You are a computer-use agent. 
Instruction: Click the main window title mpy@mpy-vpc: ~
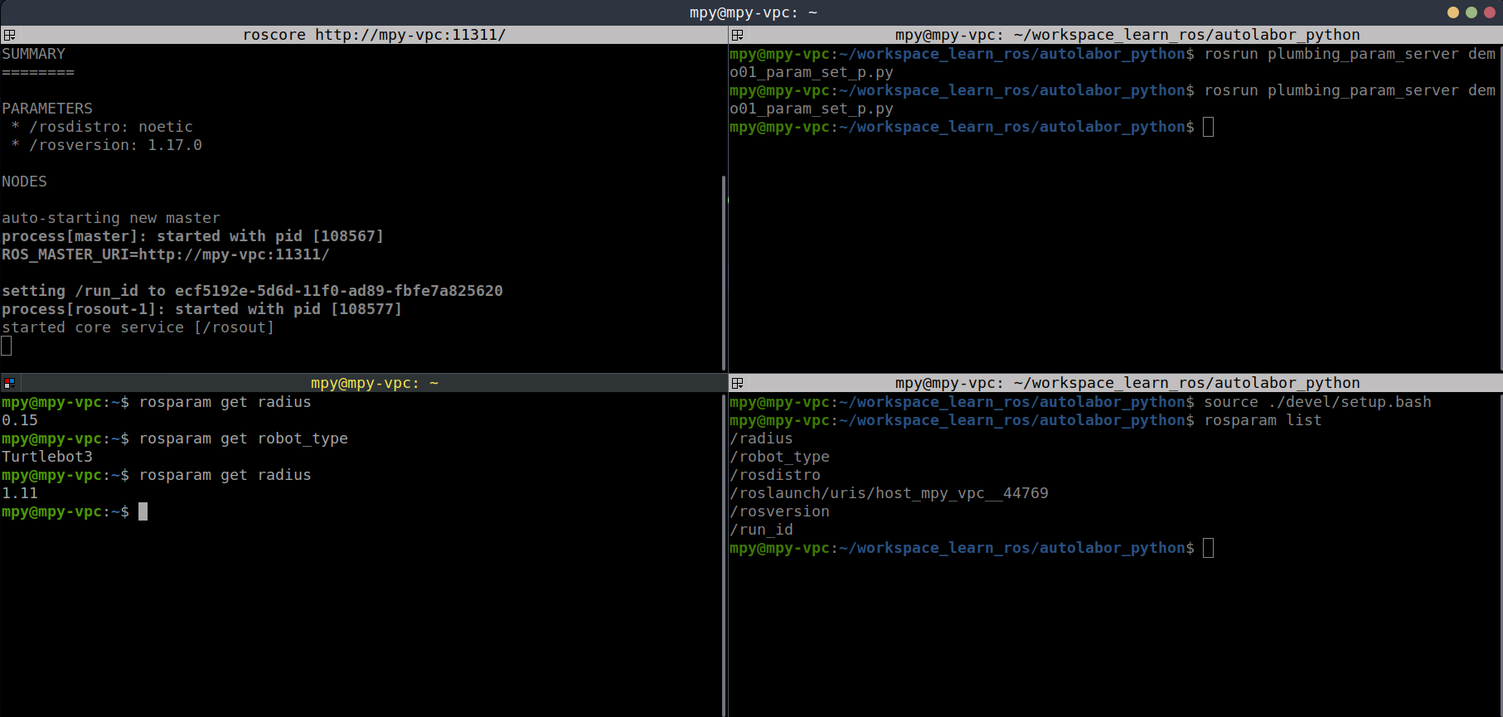(x=753, y=12)
